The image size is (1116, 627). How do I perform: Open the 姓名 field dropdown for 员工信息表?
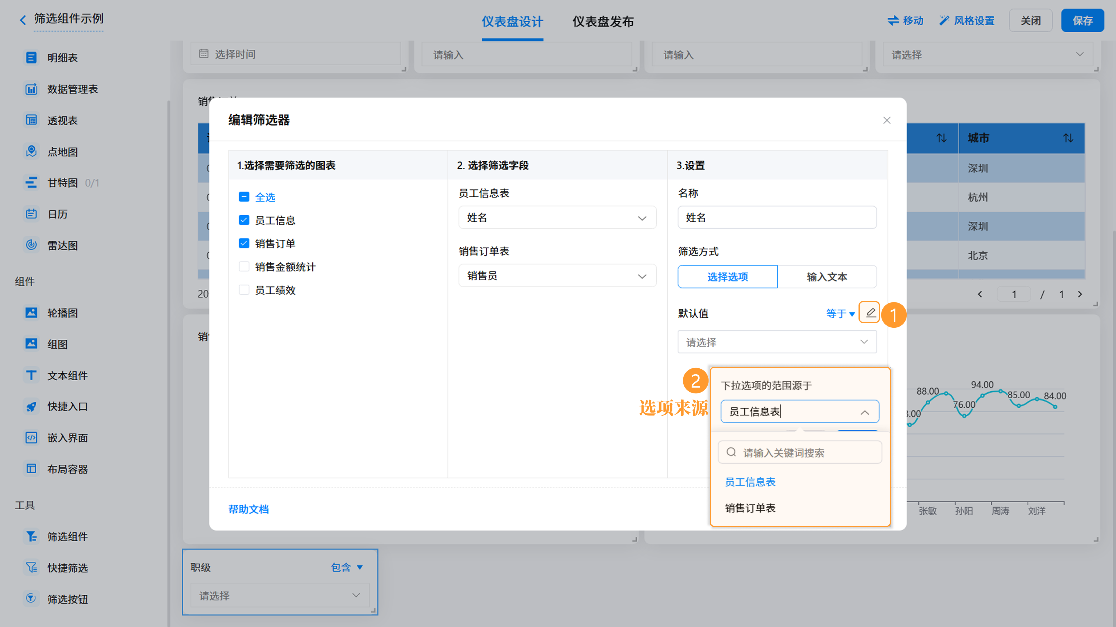pyautogui.click(x=557, y=217)
